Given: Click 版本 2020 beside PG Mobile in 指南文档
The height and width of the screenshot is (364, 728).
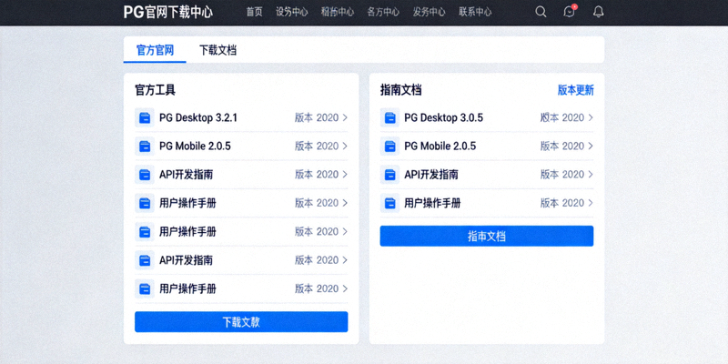Looking at the screenshot, I should click(x=561, y=147).
